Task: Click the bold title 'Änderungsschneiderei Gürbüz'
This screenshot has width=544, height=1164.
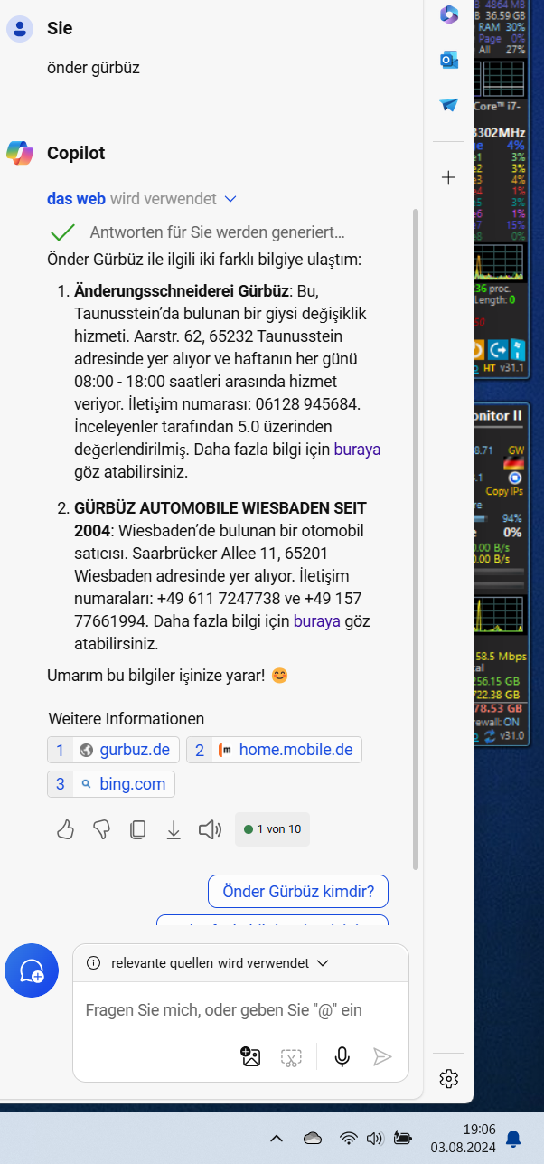Action: [x=182, y=290]
